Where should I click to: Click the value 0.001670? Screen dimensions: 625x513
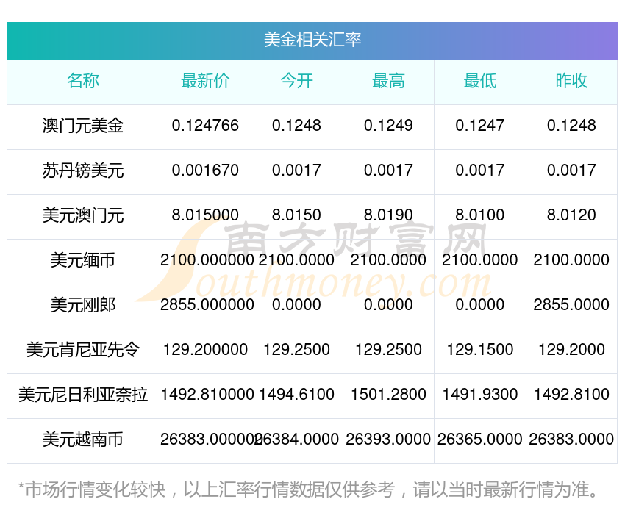205,171
